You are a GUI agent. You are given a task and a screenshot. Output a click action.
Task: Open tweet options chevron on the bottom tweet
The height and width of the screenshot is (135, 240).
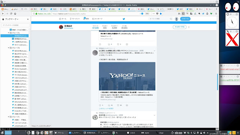coord(154,115)
